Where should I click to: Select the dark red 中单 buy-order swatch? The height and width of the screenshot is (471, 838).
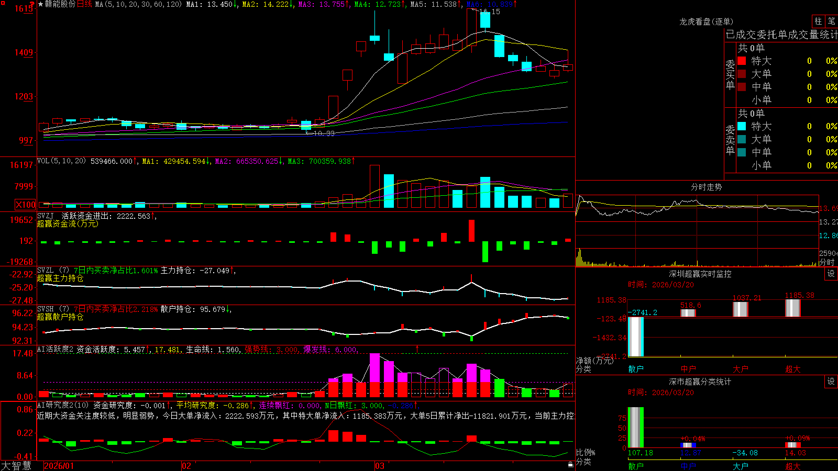(x=742, y=87)
